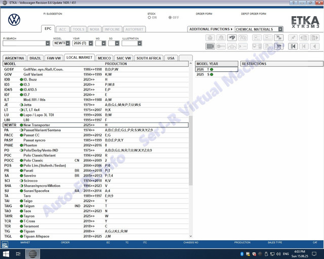Click scroll-up arrow of model list
Viewport: 324px width, 259px height.
pyautogui.click(x=190, y=63)
